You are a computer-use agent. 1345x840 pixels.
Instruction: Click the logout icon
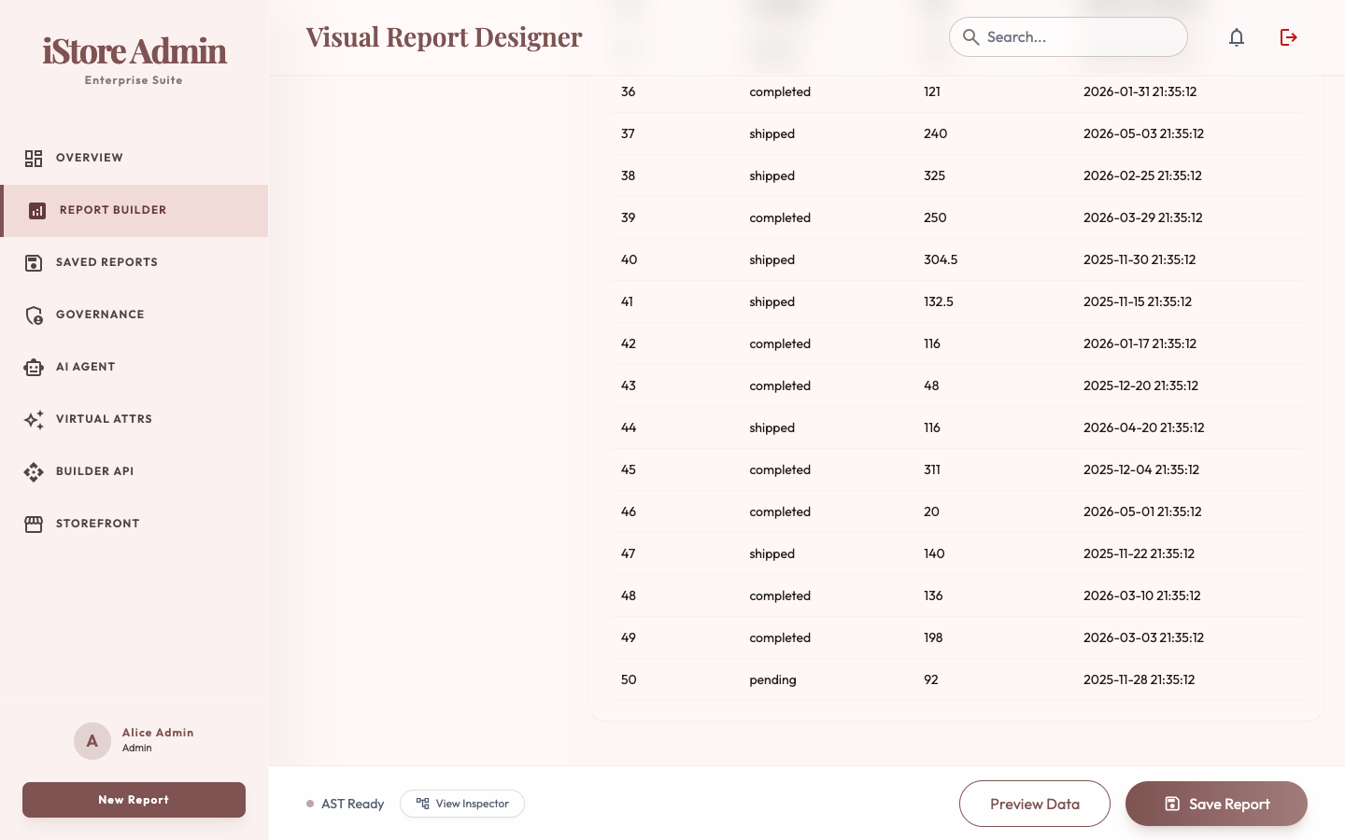(x=1289, y=37)
